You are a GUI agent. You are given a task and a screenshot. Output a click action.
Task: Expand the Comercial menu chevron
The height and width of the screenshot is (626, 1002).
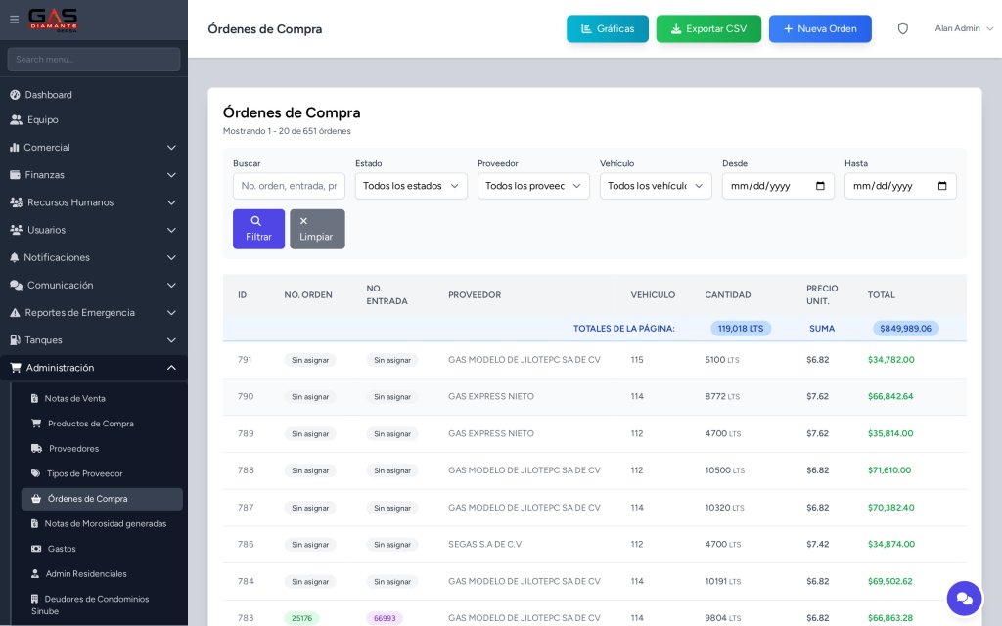(171, 148)
